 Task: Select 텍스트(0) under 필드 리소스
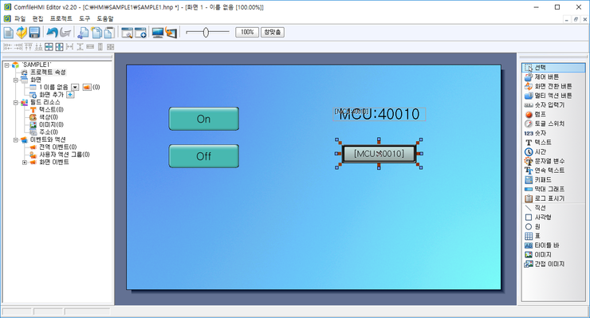coord(51,110)
